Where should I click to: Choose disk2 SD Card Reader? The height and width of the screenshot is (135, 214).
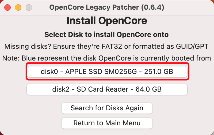pos(107,89)
